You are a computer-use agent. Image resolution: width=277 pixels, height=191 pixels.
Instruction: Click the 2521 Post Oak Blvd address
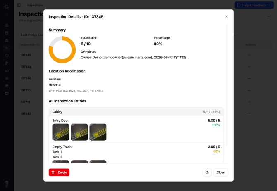click(x=76, y=91)
